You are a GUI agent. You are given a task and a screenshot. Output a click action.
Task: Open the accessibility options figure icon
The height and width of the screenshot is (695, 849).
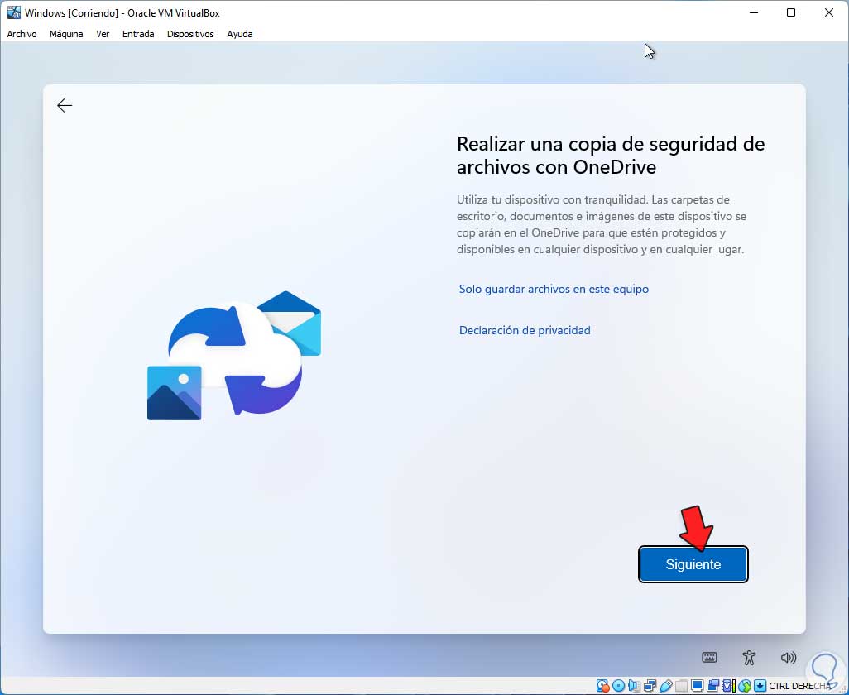(x=749, y=657)
